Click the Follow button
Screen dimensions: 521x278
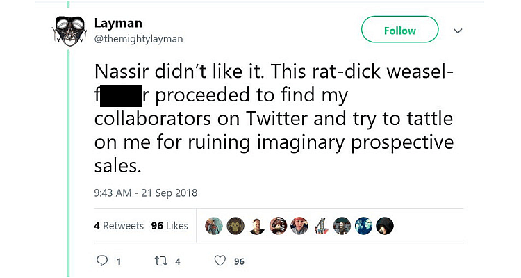399,31
